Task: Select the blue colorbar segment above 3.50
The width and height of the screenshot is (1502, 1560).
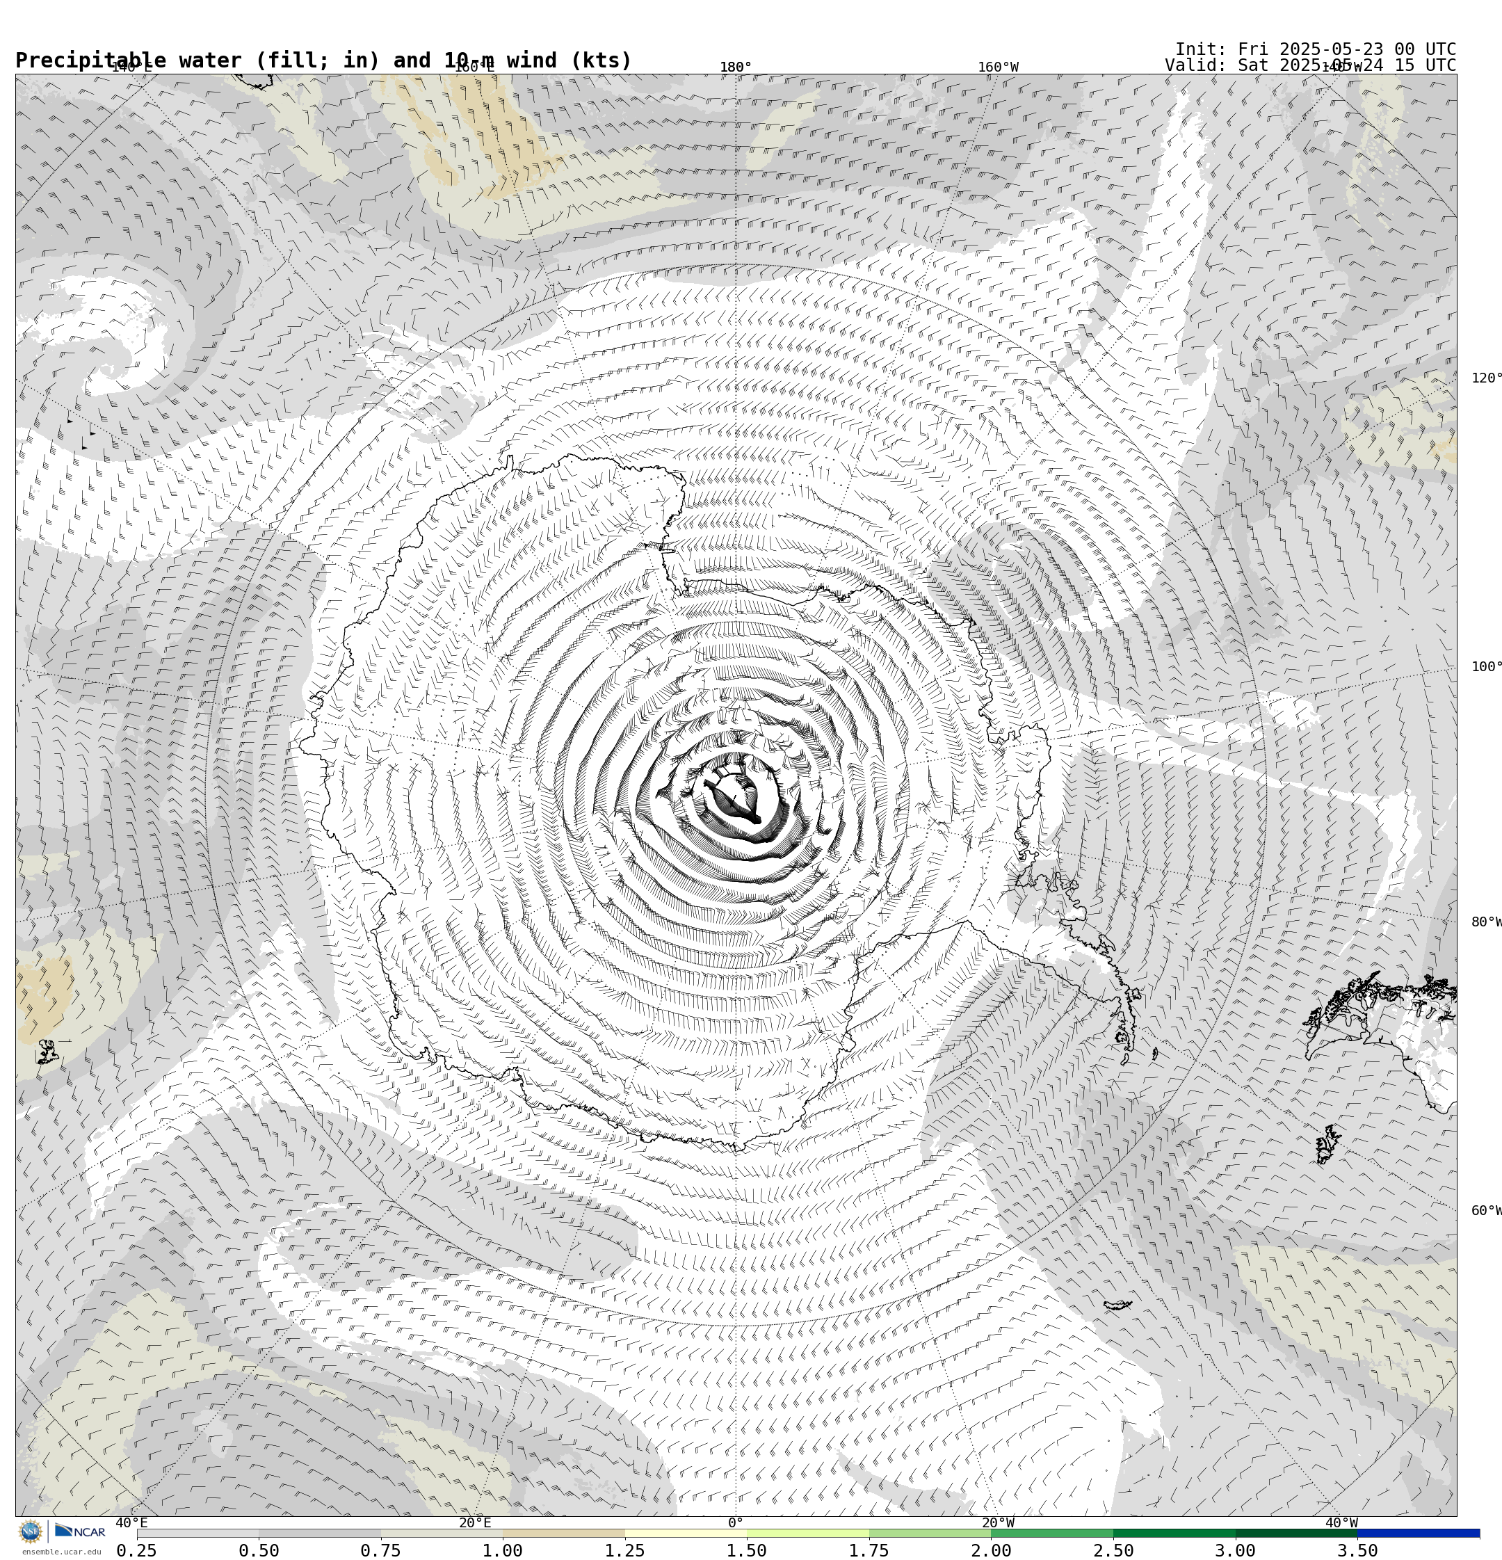Action: click(1419, 1533)
